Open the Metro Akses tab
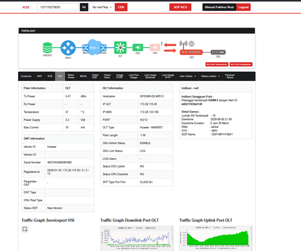 (x=71, y=76)
